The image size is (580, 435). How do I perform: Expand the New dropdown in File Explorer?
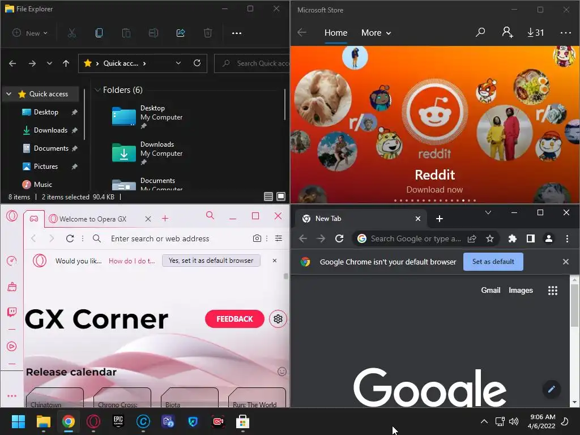[30, 33]
